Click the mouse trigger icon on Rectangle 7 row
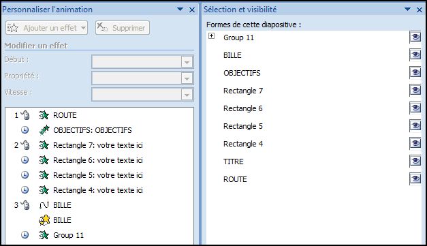This screenshot has height=246, width=427. [x=25, y=145]
